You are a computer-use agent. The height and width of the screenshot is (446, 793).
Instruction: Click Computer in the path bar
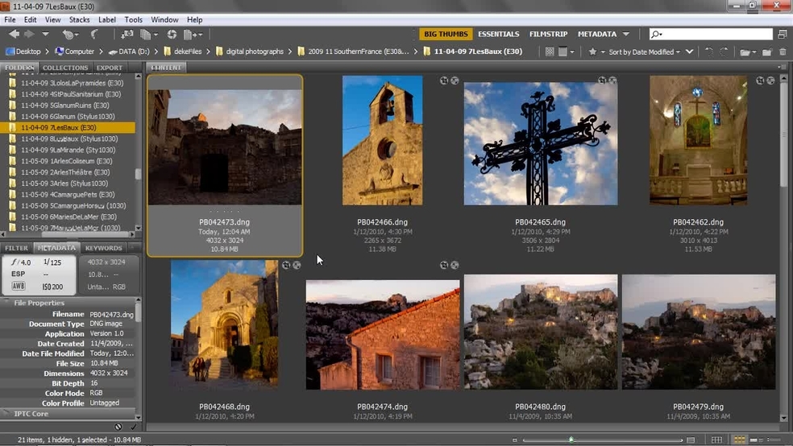click(74, 51)
